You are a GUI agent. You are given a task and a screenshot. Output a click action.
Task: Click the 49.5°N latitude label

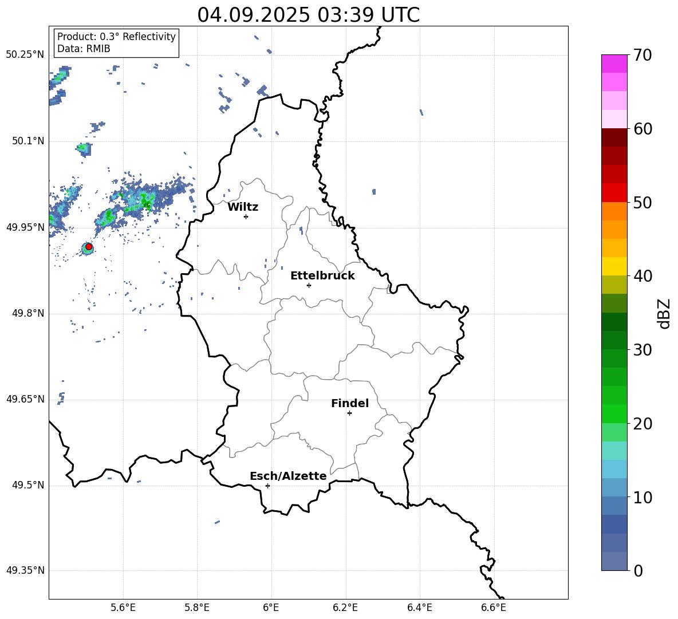point(28,485)
